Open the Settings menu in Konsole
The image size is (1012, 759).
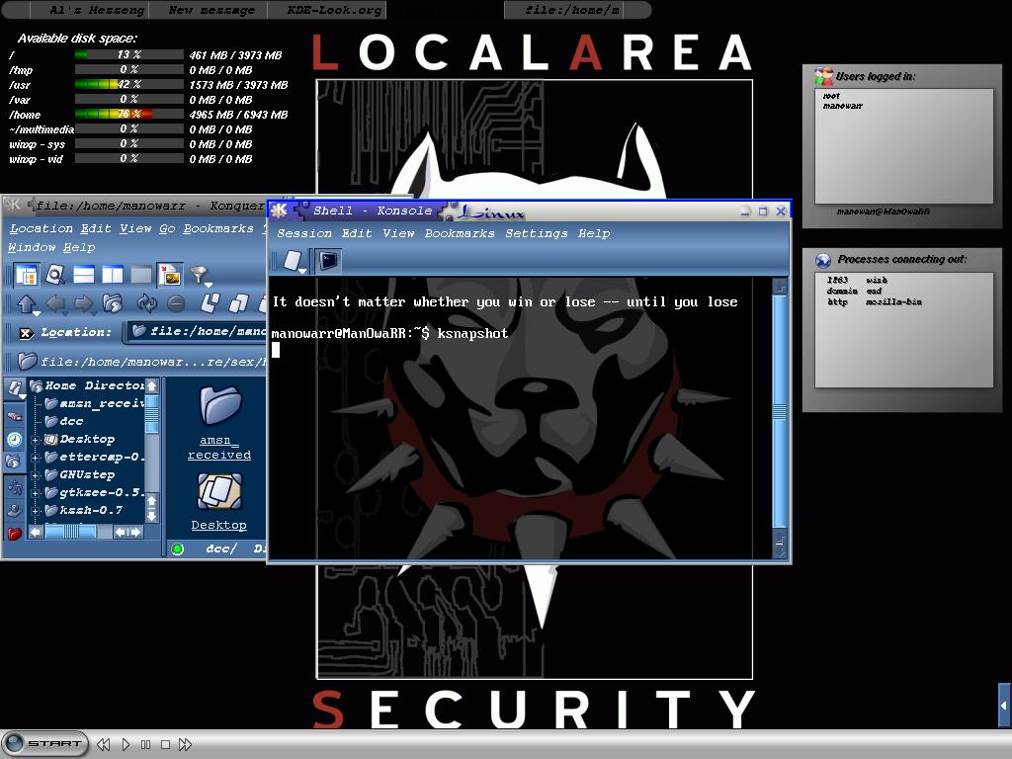click(537, 233)
